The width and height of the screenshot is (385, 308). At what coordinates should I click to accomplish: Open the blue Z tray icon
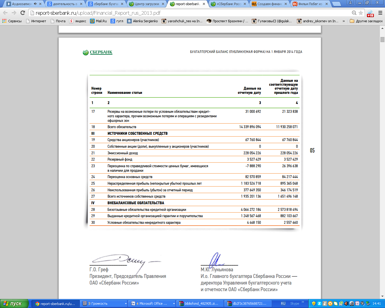point(319,303)
